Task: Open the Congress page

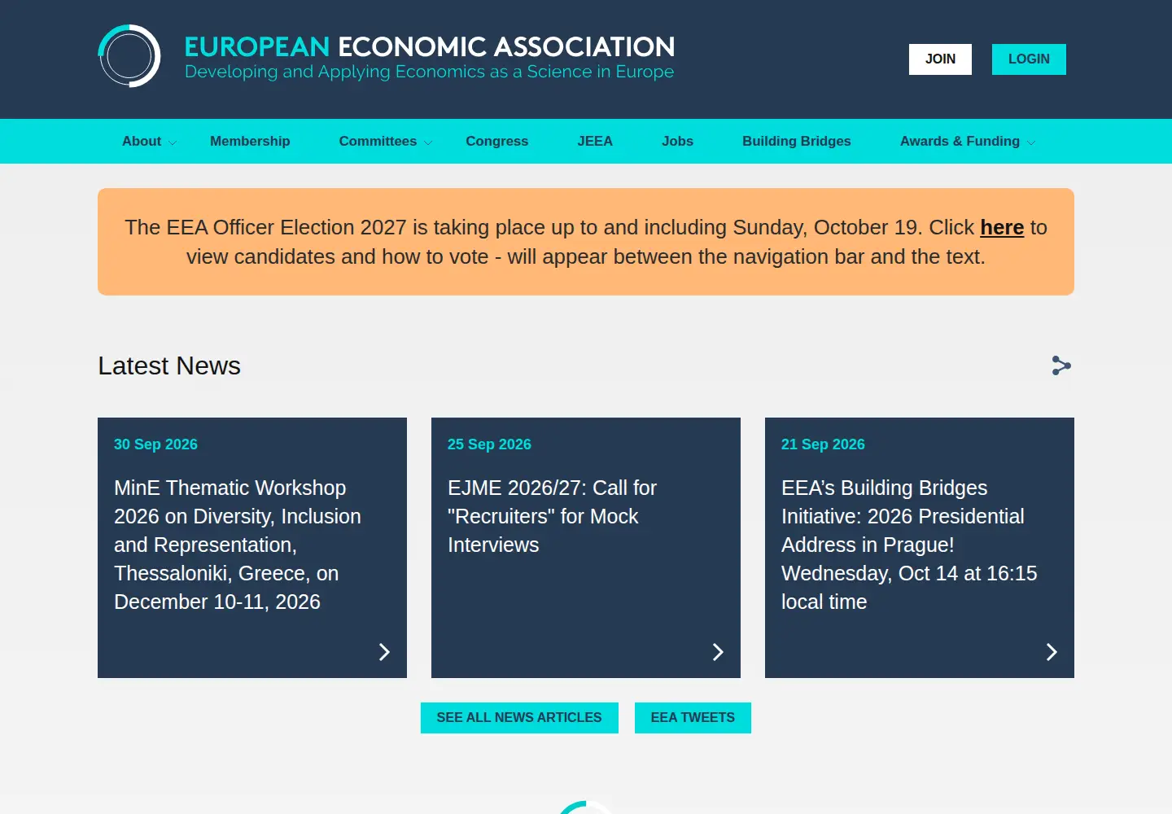Action: pos(496,141)
